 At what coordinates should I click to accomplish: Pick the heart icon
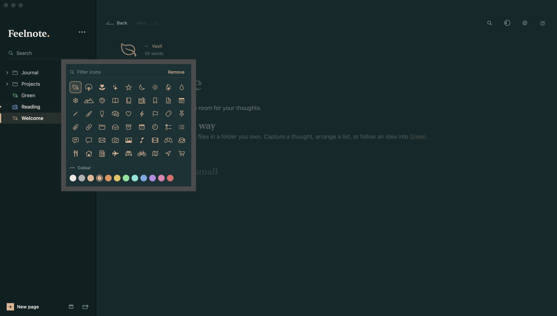point(128,114)
